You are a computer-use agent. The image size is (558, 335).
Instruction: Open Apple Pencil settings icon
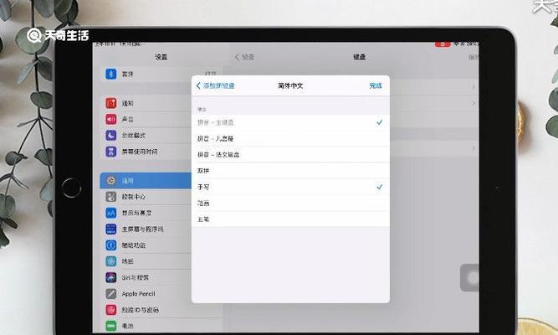pos(111,294)
